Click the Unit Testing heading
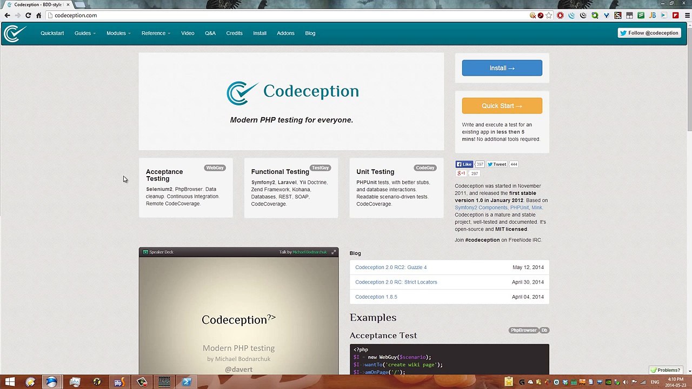 (375, 172)
